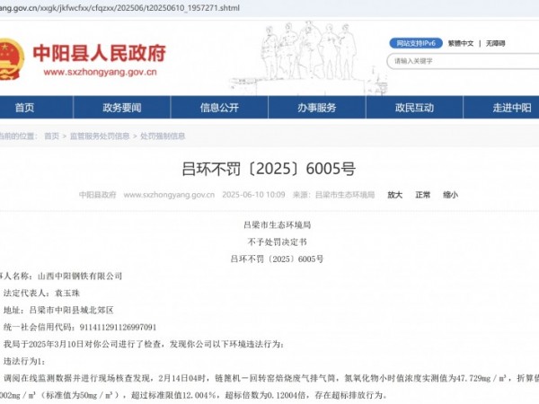Viewport: 539px width, 404px height.
Task: Open the 首页 navigation tab
Action: [x=24, y=108]
